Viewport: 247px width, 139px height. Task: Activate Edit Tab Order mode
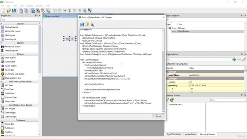47,10
